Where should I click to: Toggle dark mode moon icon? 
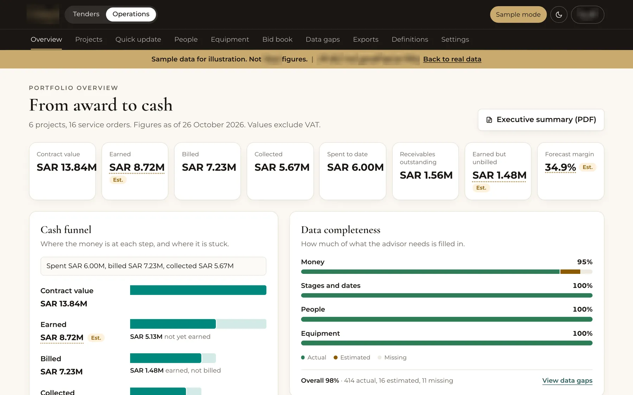[x=559, y=14]
